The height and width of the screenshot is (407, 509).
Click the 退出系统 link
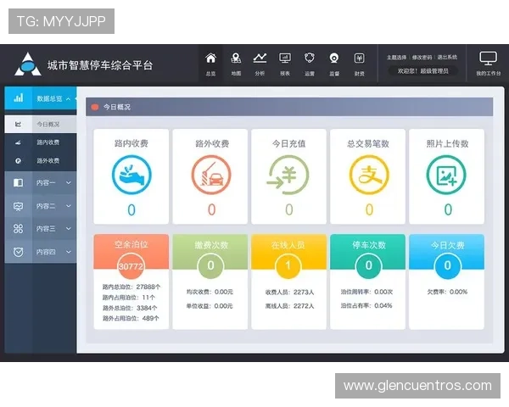(x=447, y=57)
